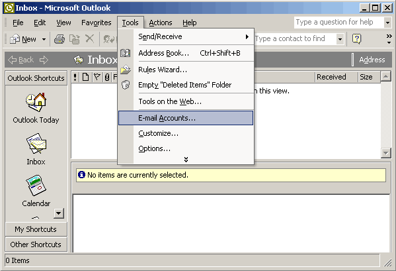Viewport: 396px width, 271px height.
Task: Expand the Send/Receive submenu
Action: point(186,37)
